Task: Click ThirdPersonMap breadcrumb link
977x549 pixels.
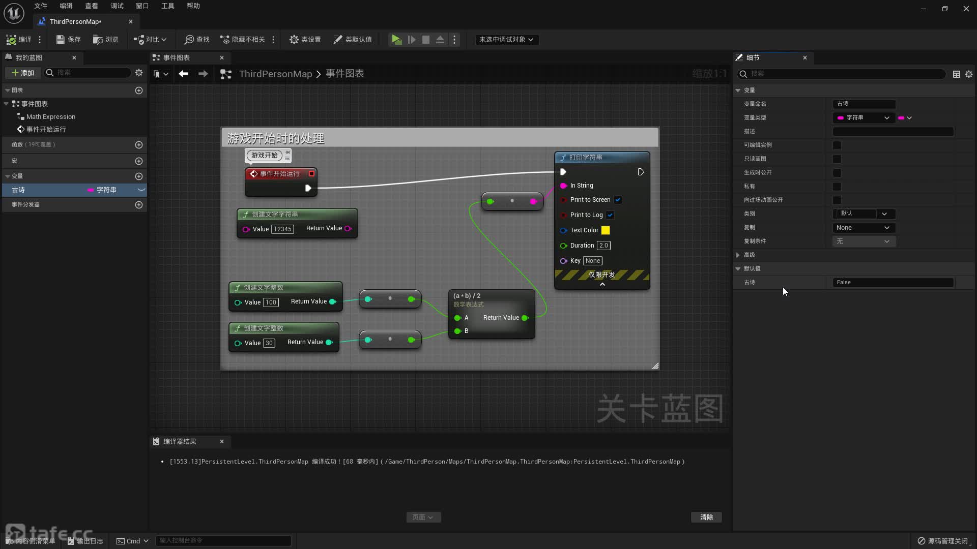Action: coord(275,74)
